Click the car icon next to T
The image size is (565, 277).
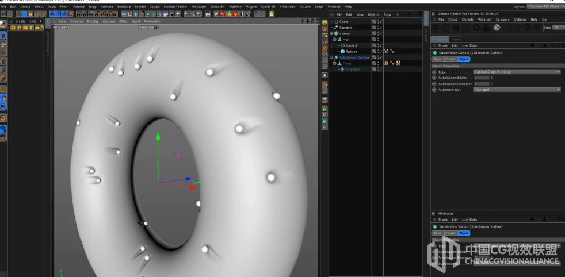(37, 28)
